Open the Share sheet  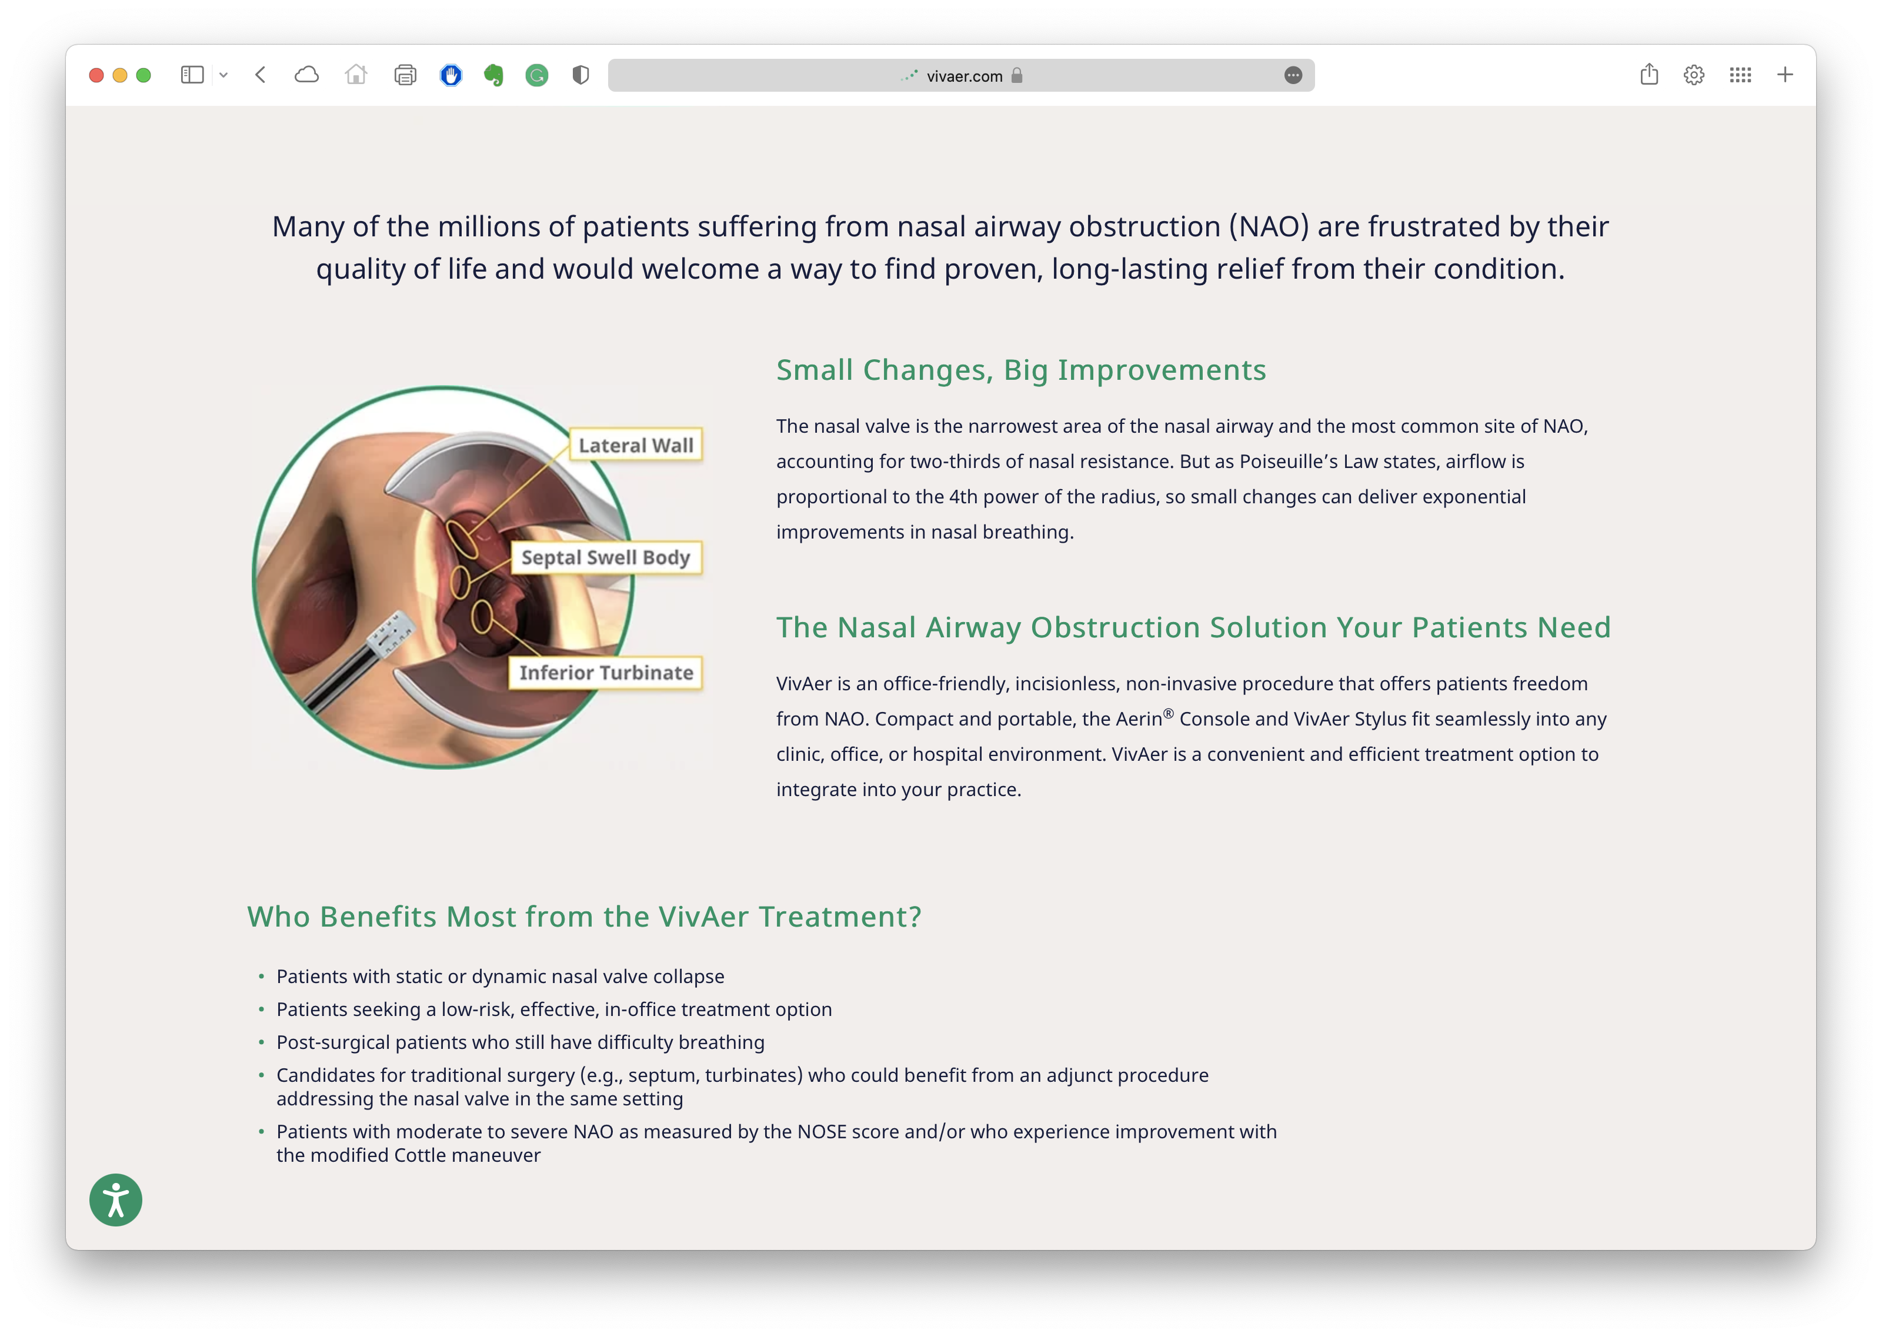[x=1649, y=75]
